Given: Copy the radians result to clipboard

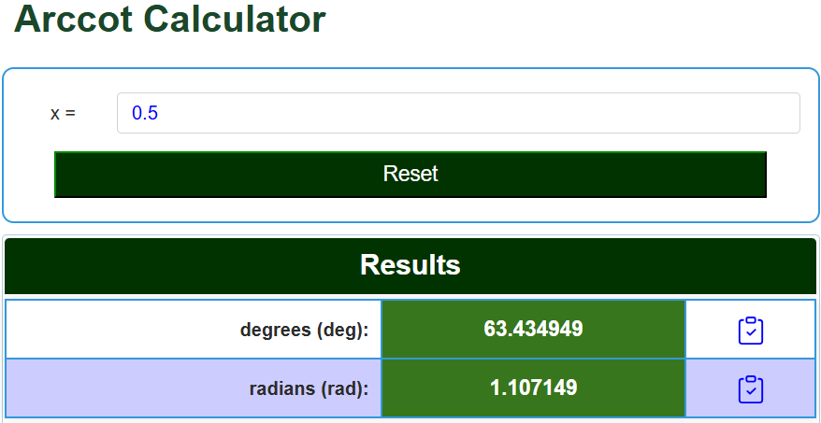Looking at the screenshot, I should (750, 389).
